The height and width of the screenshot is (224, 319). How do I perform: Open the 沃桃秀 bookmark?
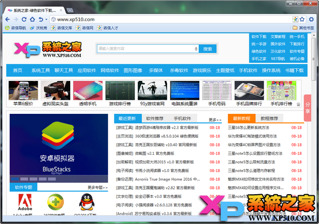38,28
